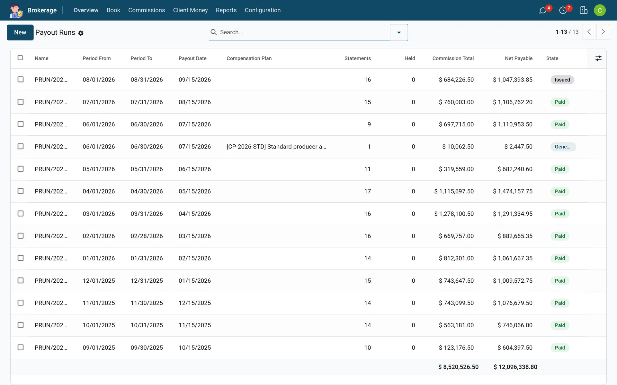Click the company building icon

584,10
